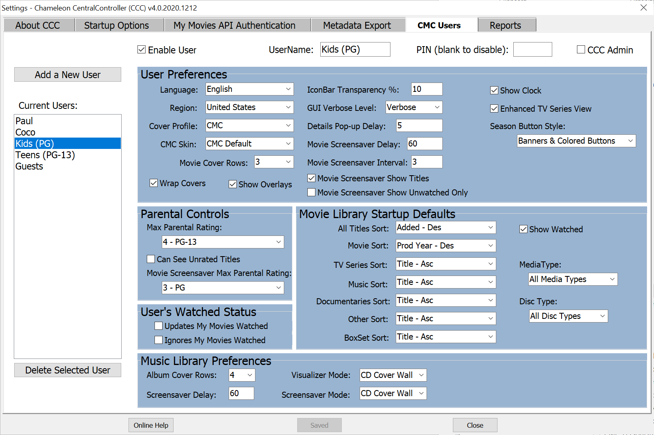The image size is (654, 435).
Task: Select the Teens (PG-13) user
Action: click(x=67, y=155)
